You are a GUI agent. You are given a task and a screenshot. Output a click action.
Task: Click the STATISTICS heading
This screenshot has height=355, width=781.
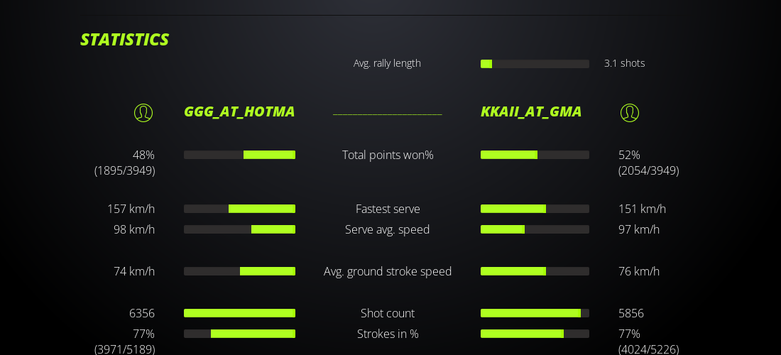pyautogui.click(x=124, y=40)
